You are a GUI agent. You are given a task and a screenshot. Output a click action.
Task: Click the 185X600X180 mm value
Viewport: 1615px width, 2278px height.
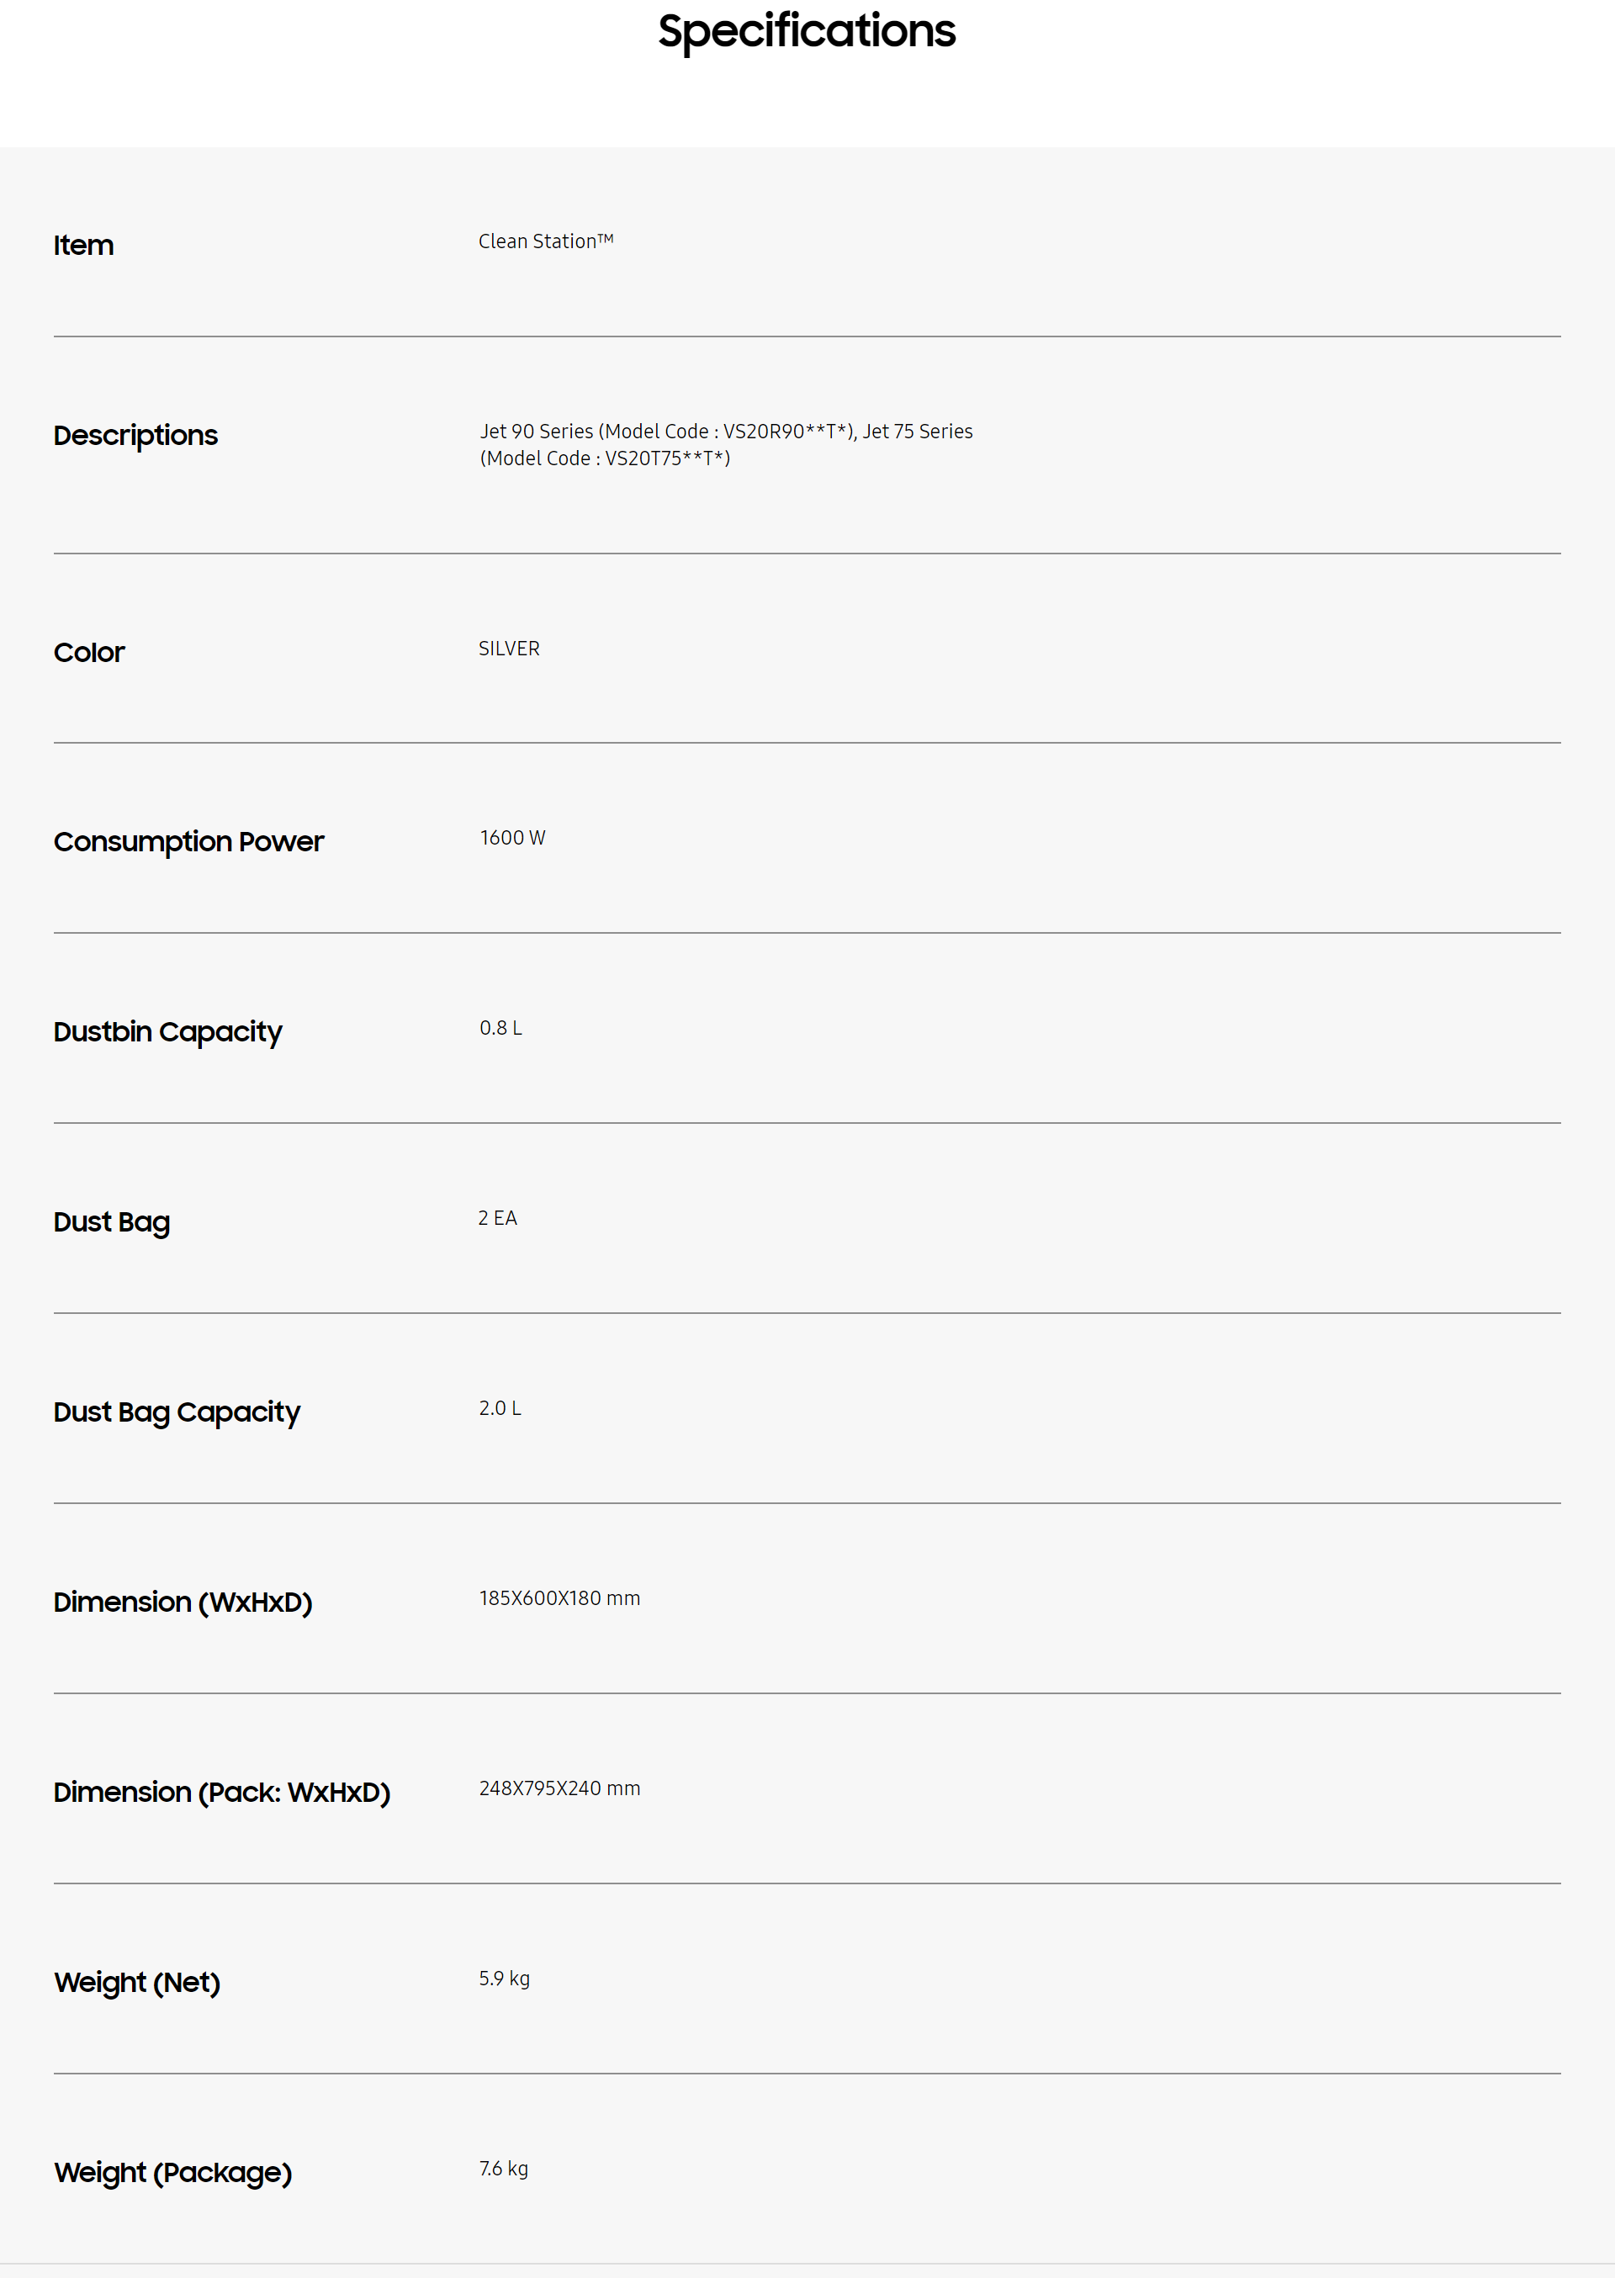560,1598
